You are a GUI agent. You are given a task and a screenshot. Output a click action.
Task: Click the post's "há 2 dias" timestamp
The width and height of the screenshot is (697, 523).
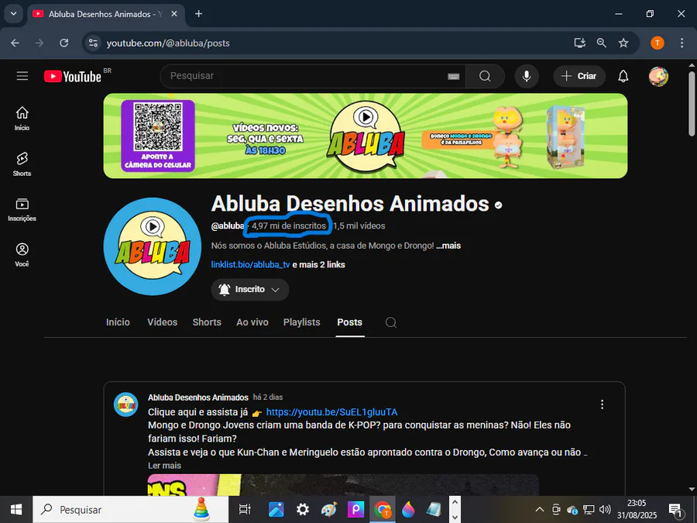268,397
